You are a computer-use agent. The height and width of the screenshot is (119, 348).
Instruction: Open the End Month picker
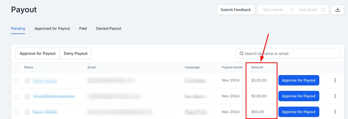tap(308, 10)
